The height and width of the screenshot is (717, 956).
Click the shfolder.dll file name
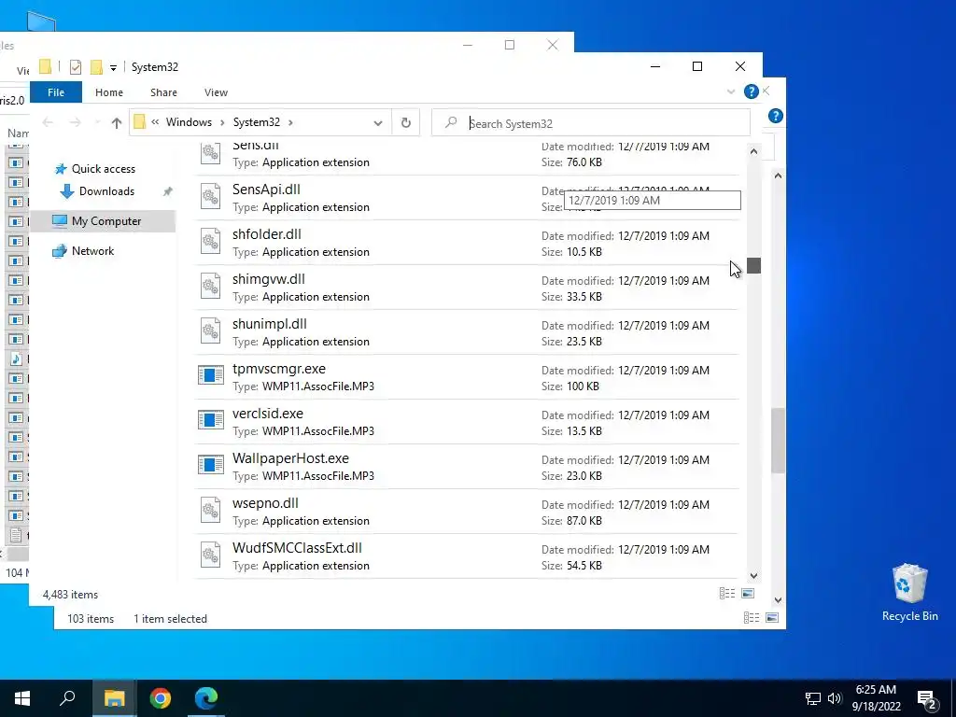click(266, 234)
